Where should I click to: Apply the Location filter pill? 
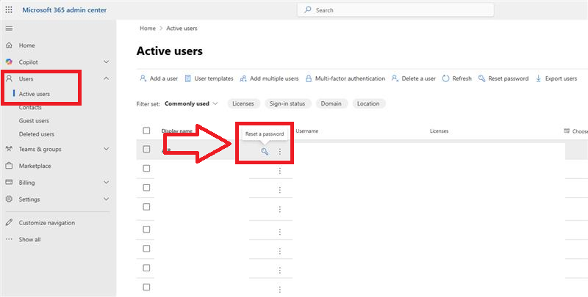pyautogui.click(x=369, y=103)
